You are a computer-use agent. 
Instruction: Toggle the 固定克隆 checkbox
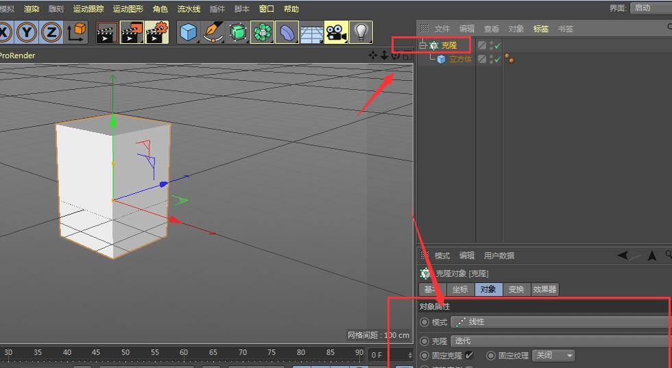click(x=469, y=356)
